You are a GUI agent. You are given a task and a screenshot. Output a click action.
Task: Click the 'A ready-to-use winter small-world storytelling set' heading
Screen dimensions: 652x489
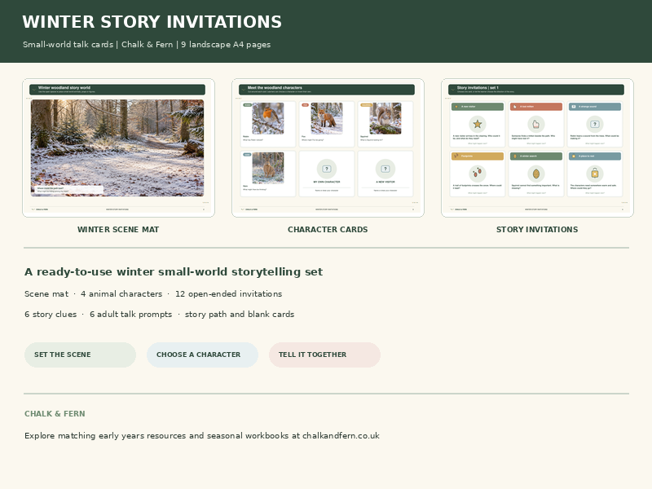[x=174, y=272]
